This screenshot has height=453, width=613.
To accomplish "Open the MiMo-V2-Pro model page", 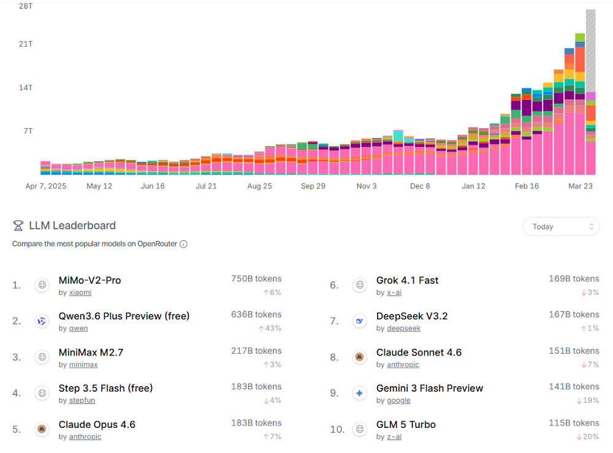I will click(x=89, y=280).
